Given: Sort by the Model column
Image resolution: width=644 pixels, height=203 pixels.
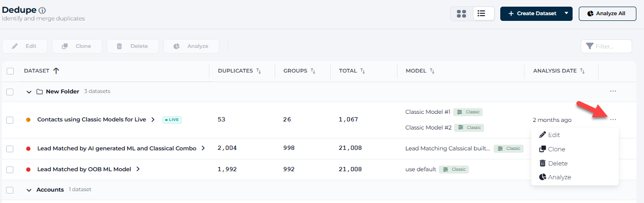Looking at the screenshot, I should 432,71.
